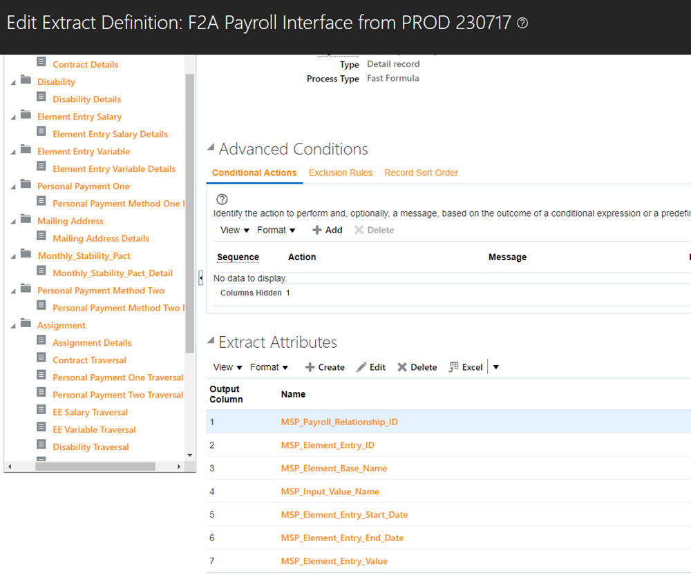Click the scroll-left arrow of the tree panel

(10, 467)
